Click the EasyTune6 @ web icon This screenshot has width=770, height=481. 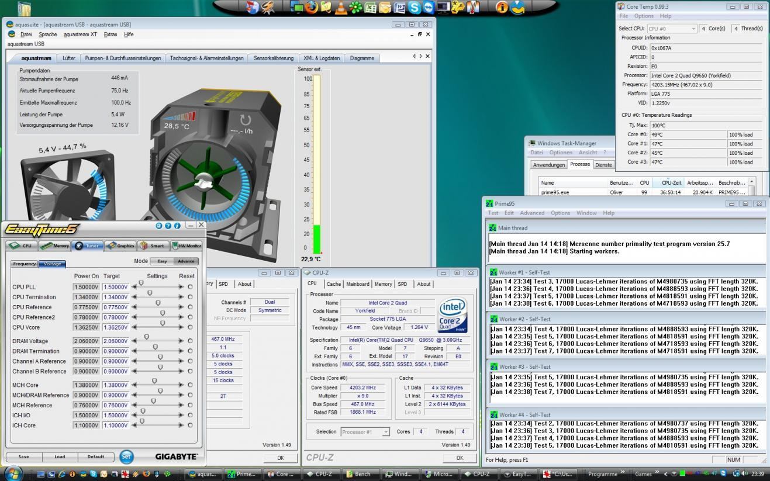click(159, 226)
